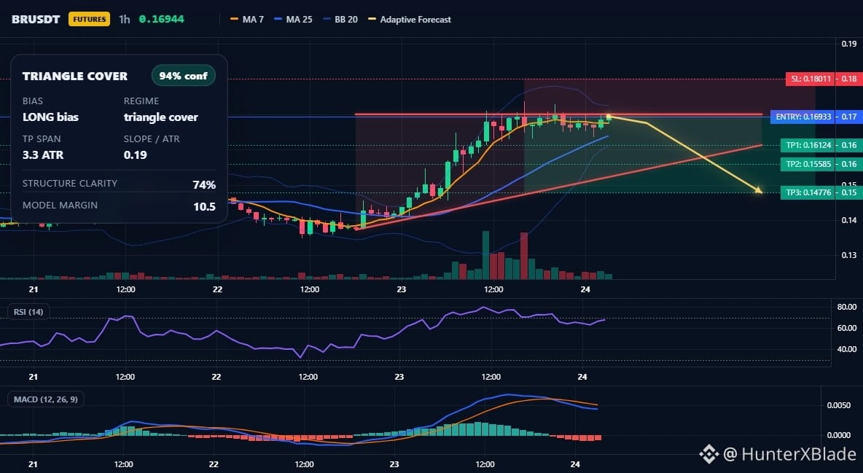
Task: Click the REGIME field label
Action: click(x=141, y=101)
